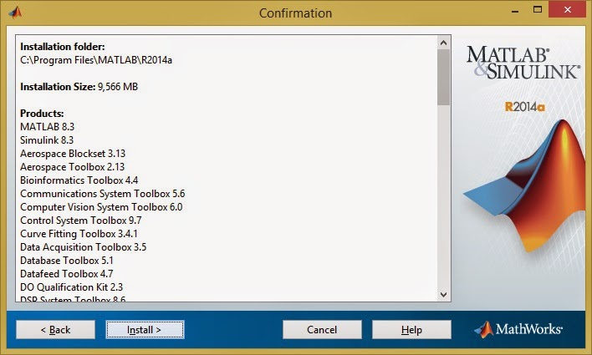The height and width of the screenshot is (355, 592).
Task: Go back with the Back button
Action: [x=55, y=330]
